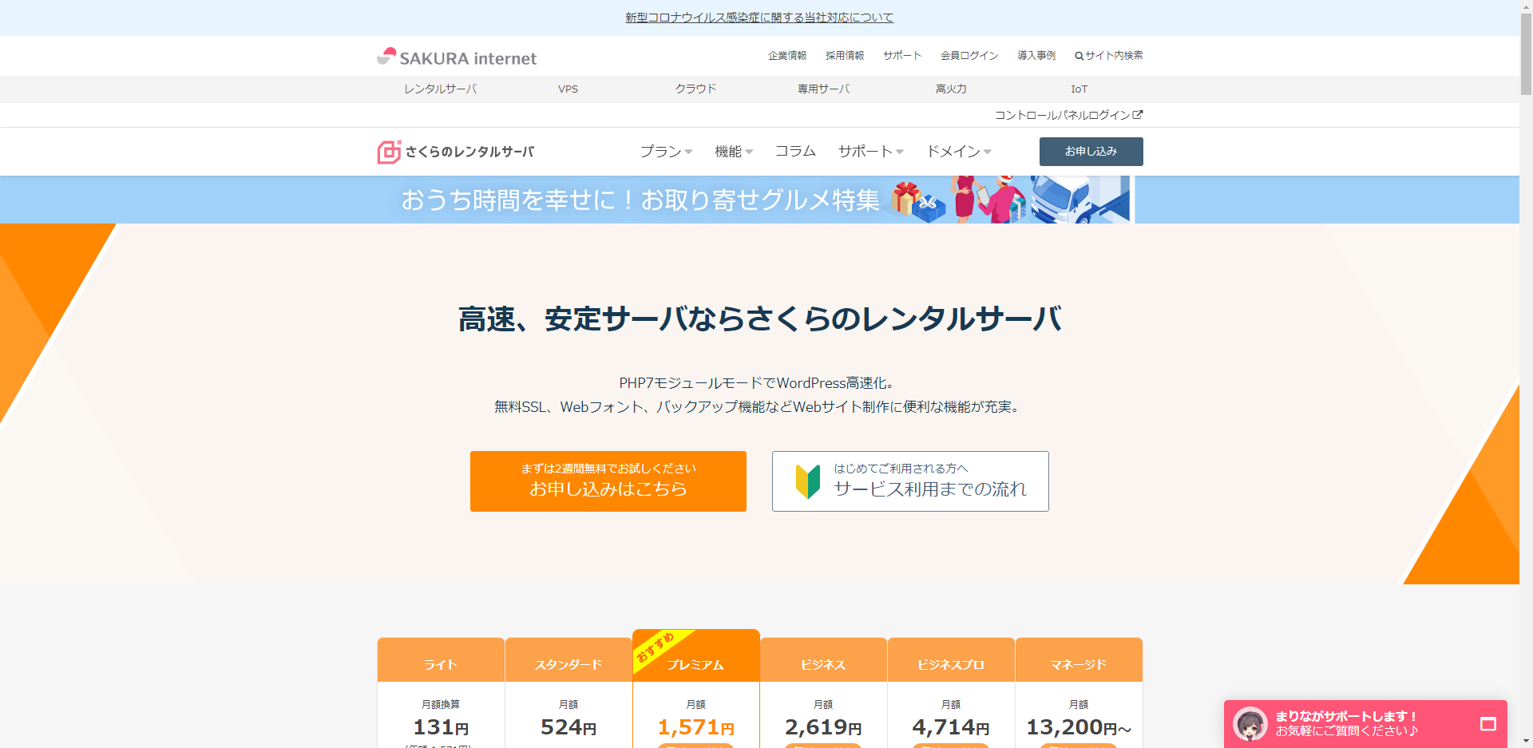Click the page vertical scrollbar thumb
Screen dimensions: 1533x748
pyautogui.click(x=1526, y=54)
